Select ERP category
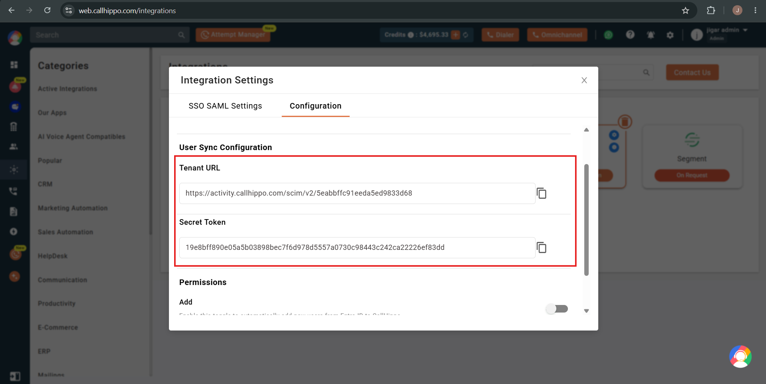The image size is (766, 384). point(44,351)
